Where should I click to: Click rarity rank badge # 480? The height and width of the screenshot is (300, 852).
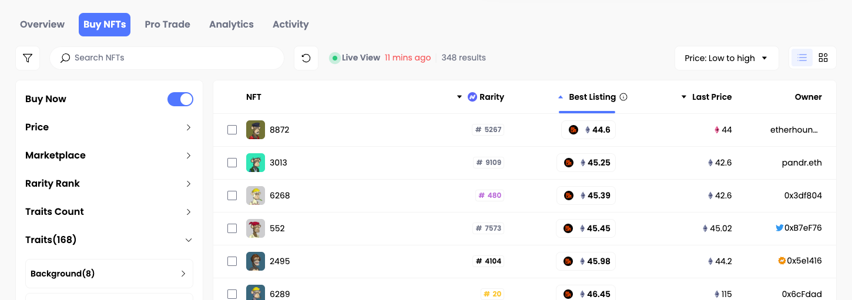490,195
